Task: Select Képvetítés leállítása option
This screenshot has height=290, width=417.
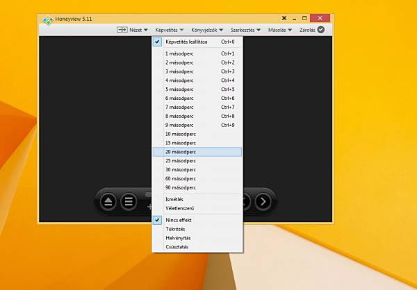Action: click(x=197, y=42)
